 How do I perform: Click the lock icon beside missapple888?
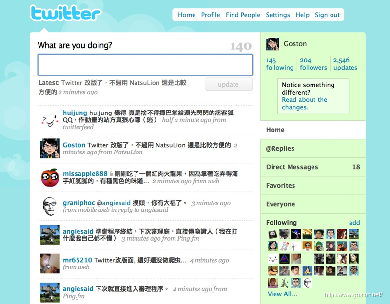pos(111,174)
